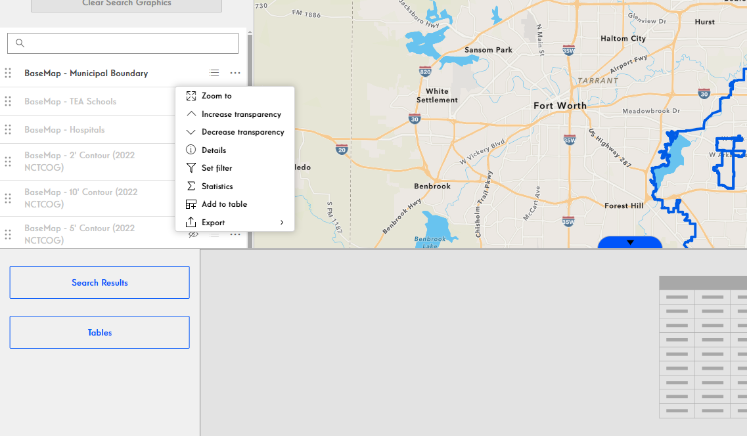
Task: Click the ellipsis options on 5' Contour layer
Action: tap(235, 234)
